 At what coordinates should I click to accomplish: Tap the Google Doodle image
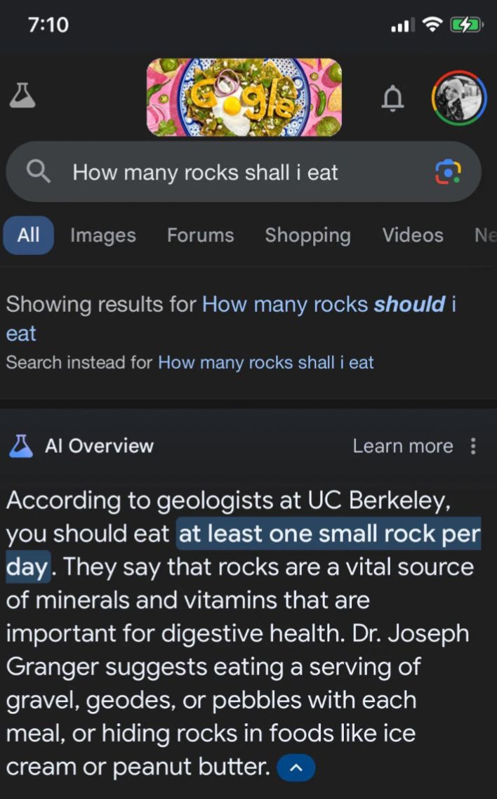click(x=244, y=97)
